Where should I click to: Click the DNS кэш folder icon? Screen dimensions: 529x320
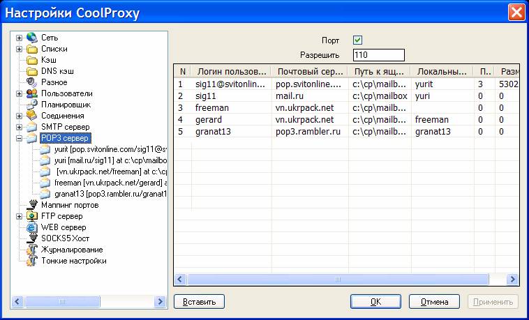click(32, 72)
